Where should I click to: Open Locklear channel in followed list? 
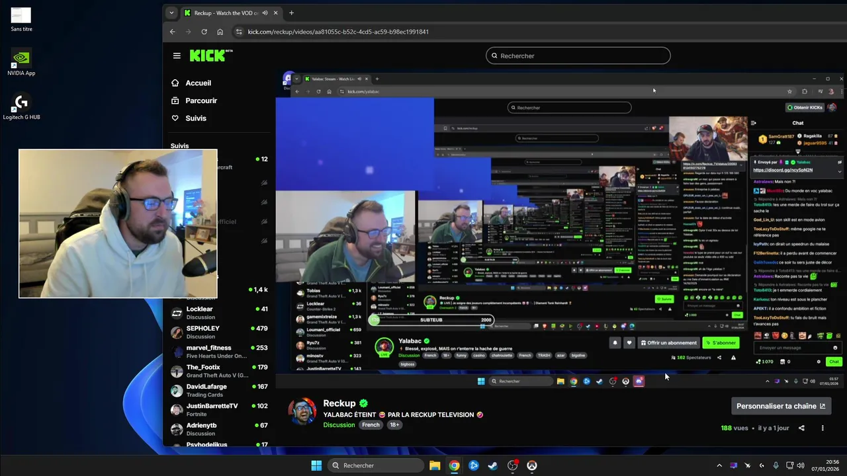[x=220, y=313]
